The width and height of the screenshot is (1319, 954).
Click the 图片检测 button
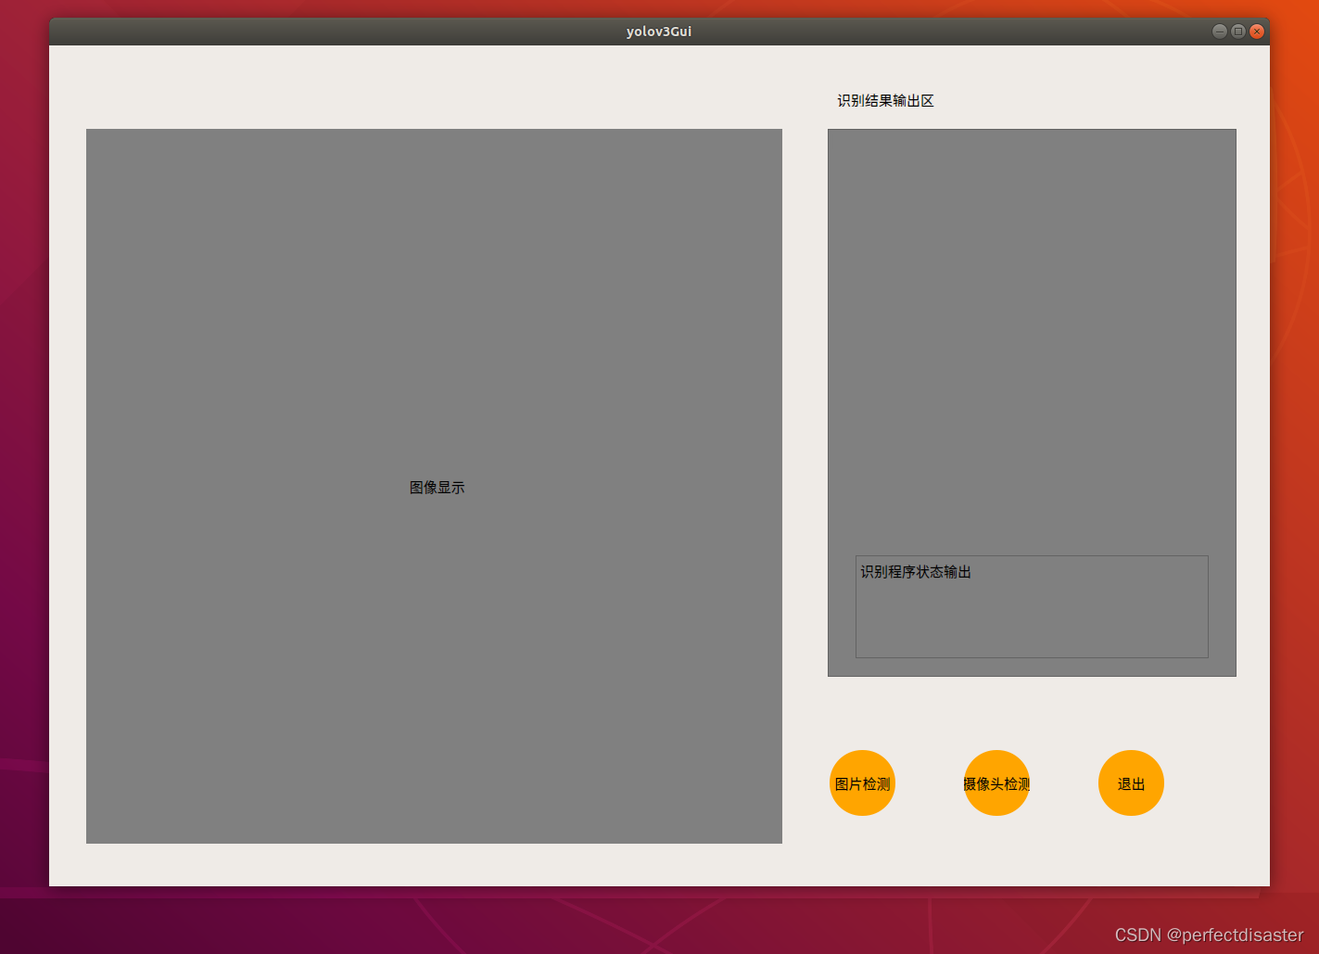(862, 783)
